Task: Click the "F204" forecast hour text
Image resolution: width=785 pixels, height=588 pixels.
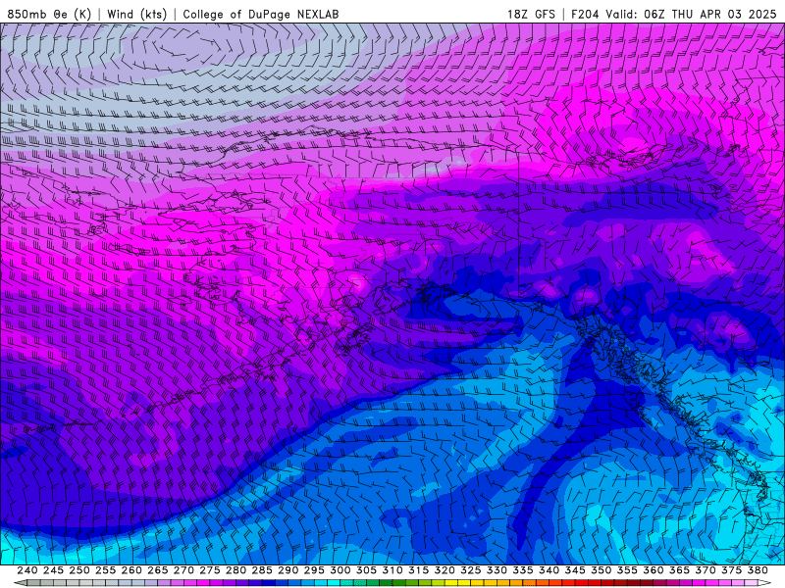Action: point(585,14)
